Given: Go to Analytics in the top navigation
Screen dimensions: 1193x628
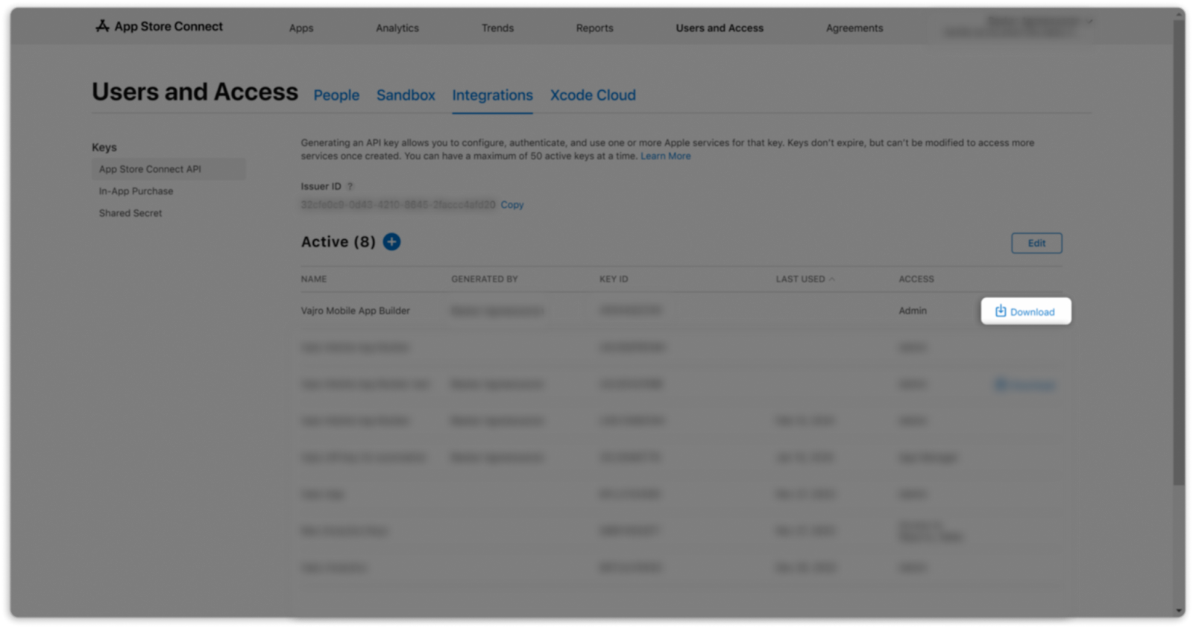Looking at the screenshot, I should (x=397, y=28).
